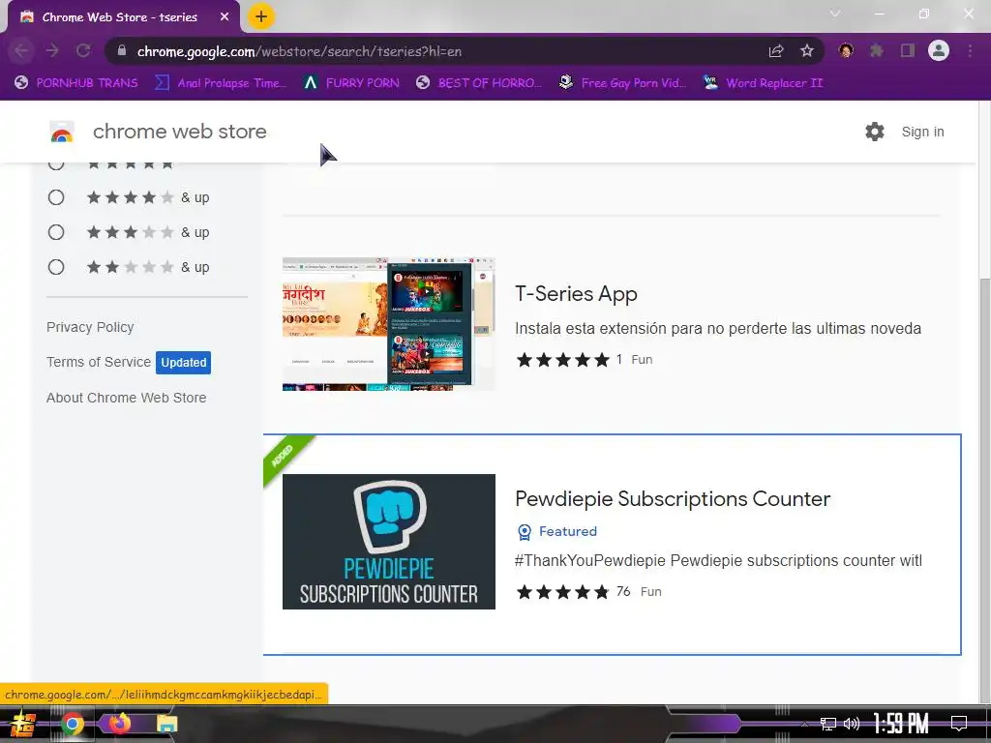
Task: Click the T-Series App five-star rating
Action: pos(562,360)
